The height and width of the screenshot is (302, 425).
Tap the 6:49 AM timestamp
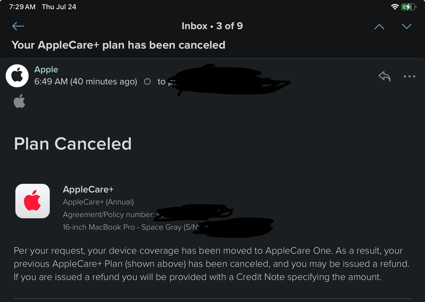85,82
